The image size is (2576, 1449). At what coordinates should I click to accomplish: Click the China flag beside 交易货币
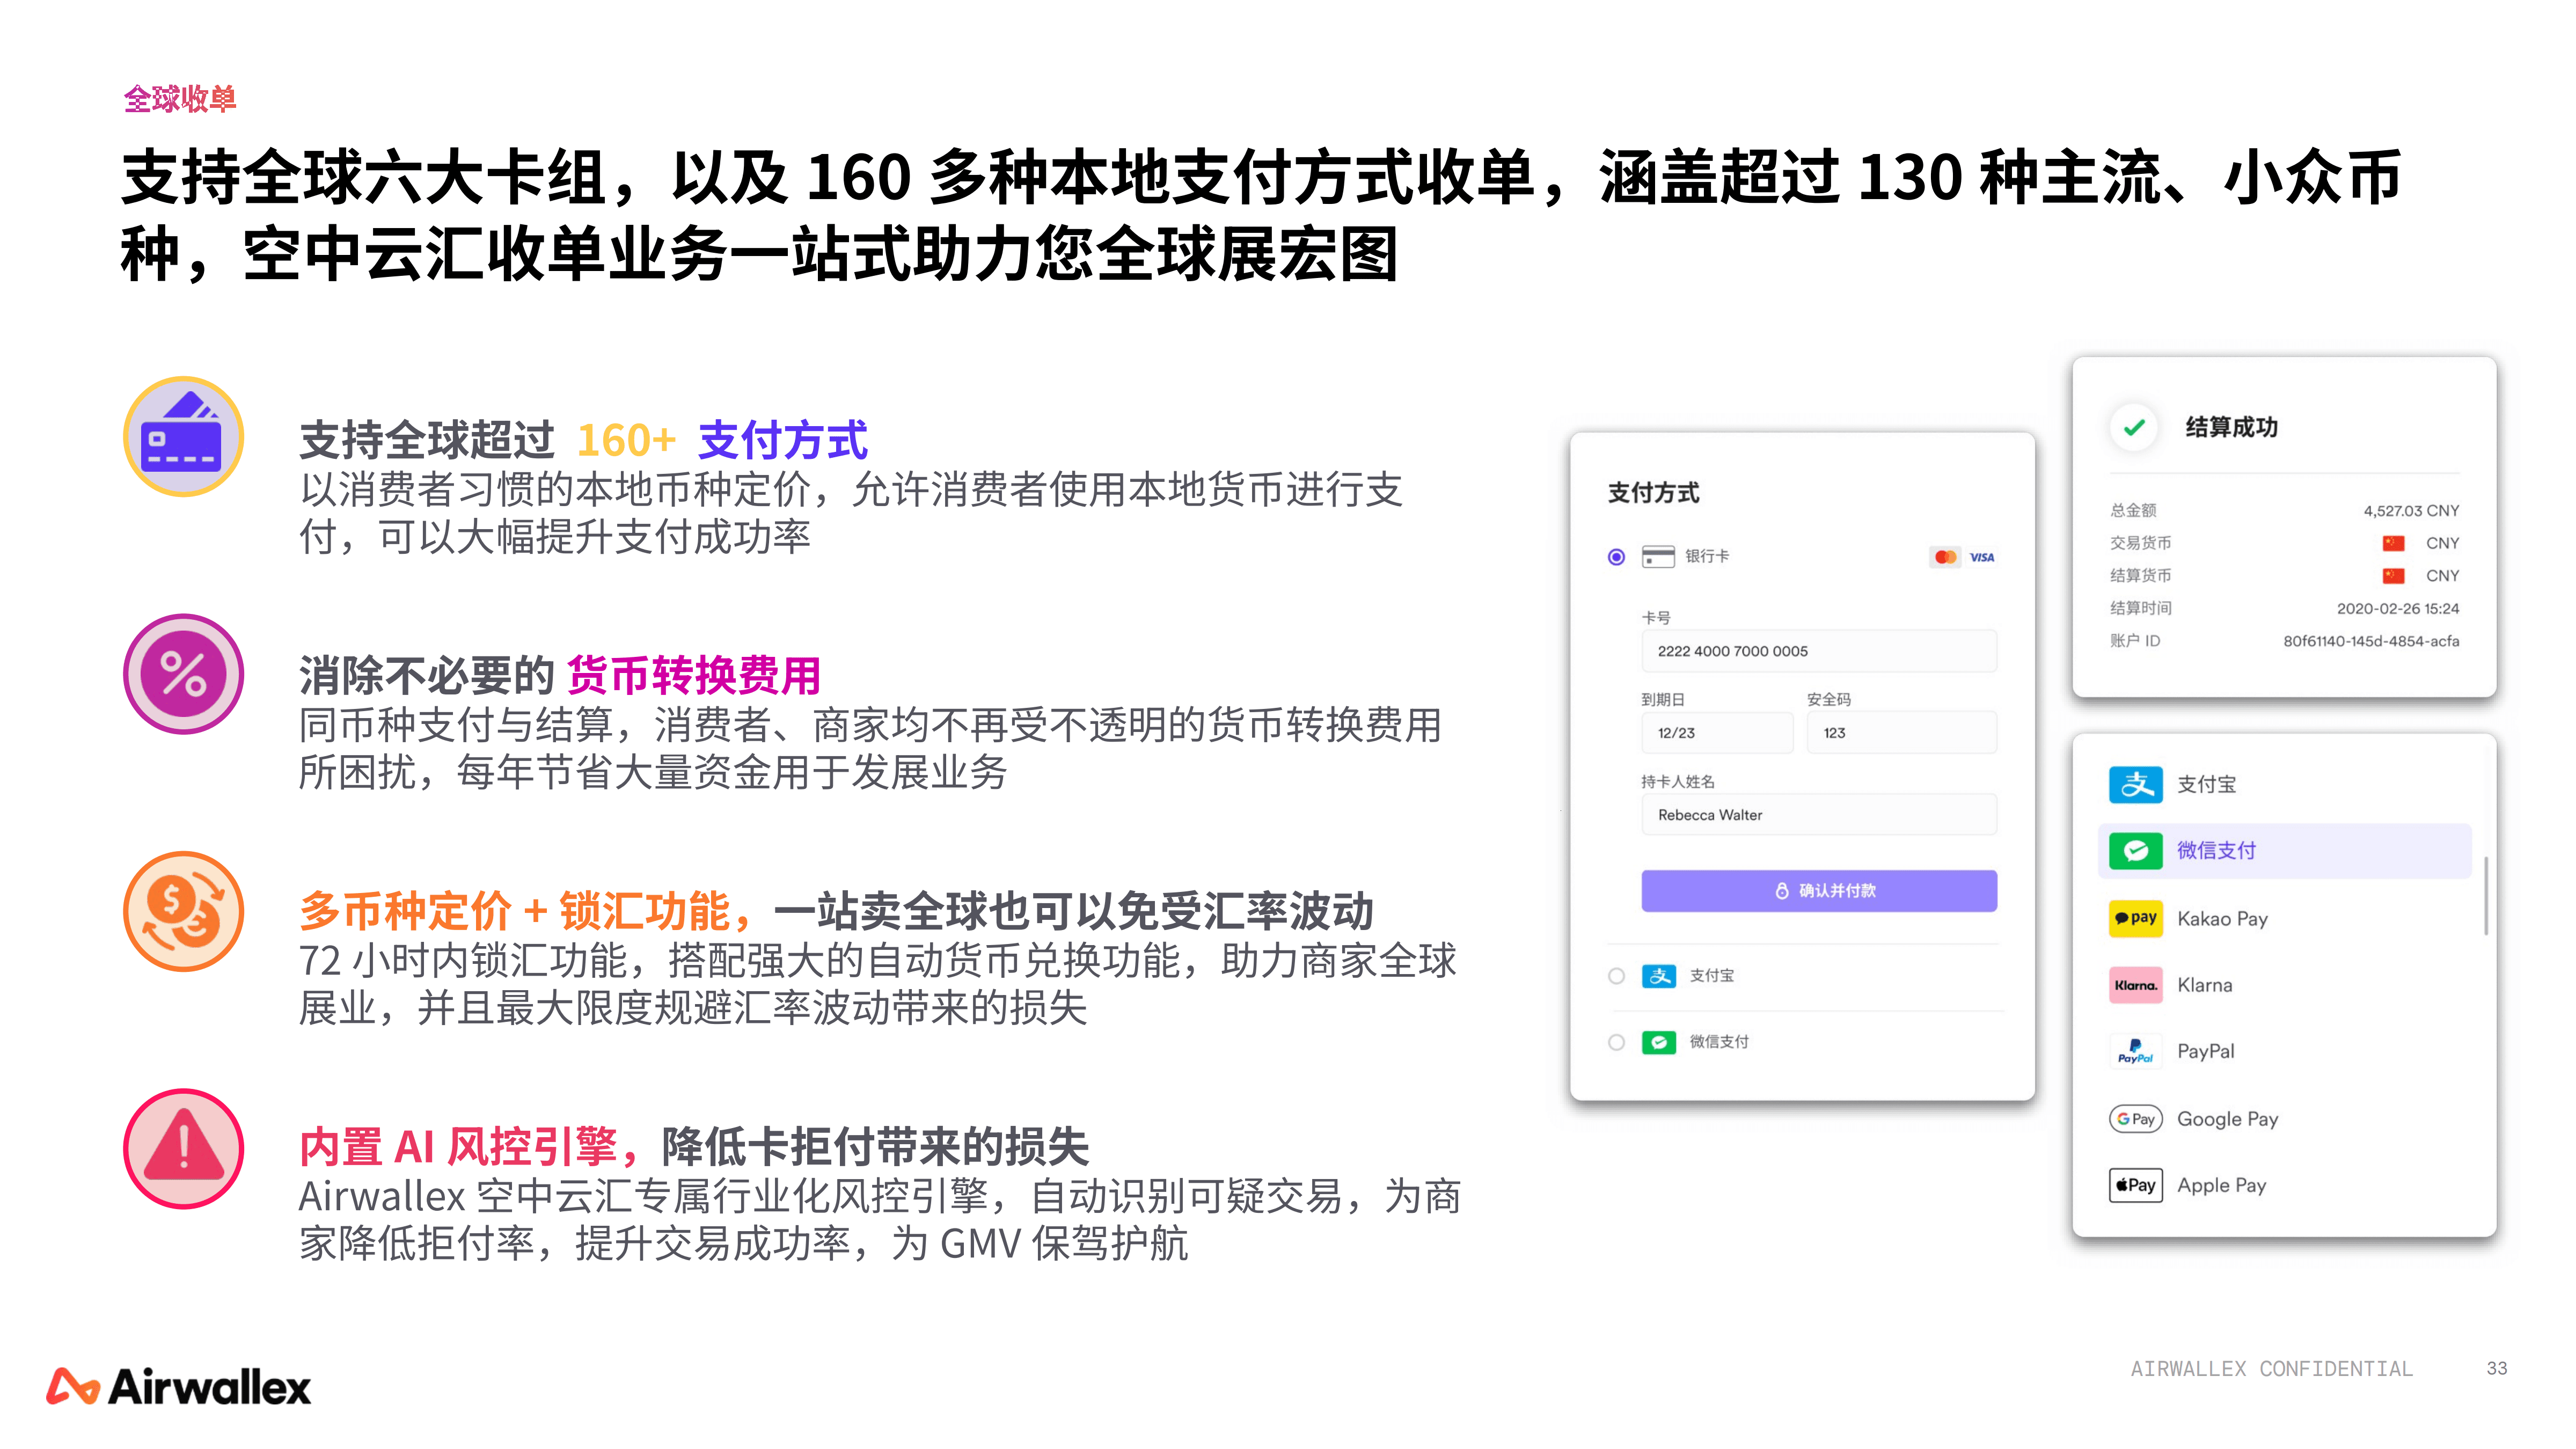point(2393,543)
